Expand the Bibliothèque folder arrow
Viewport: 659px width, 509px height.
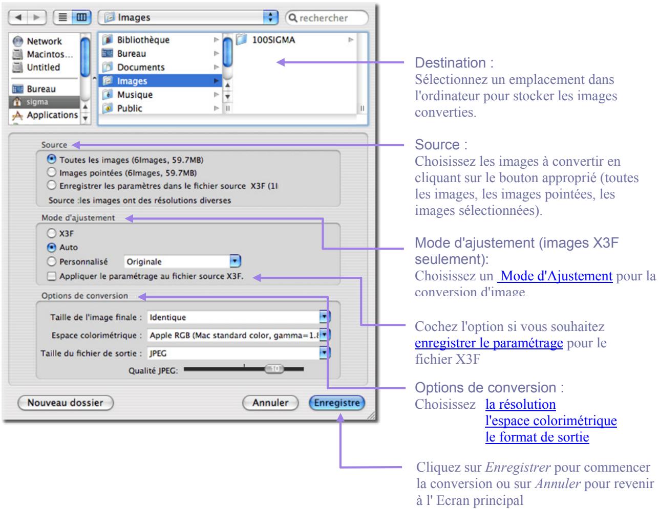pyautogui.click(x=217, y=40)
